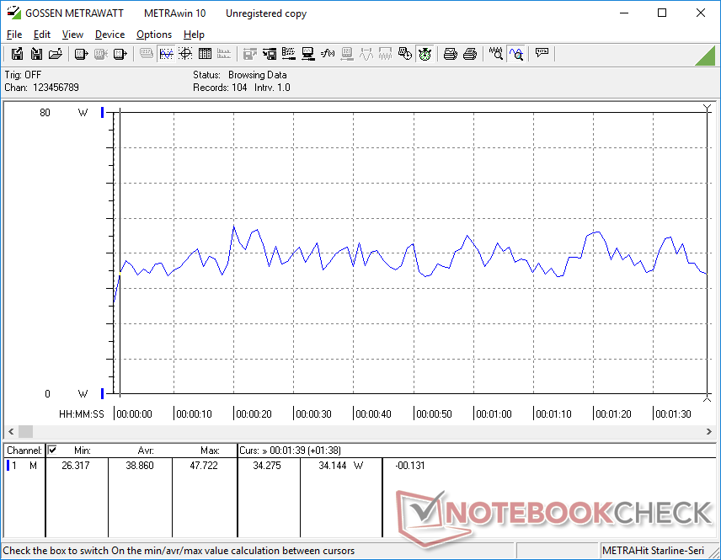721x560 pixels.
Task: Open the File menu
Action: coord(14,35)
